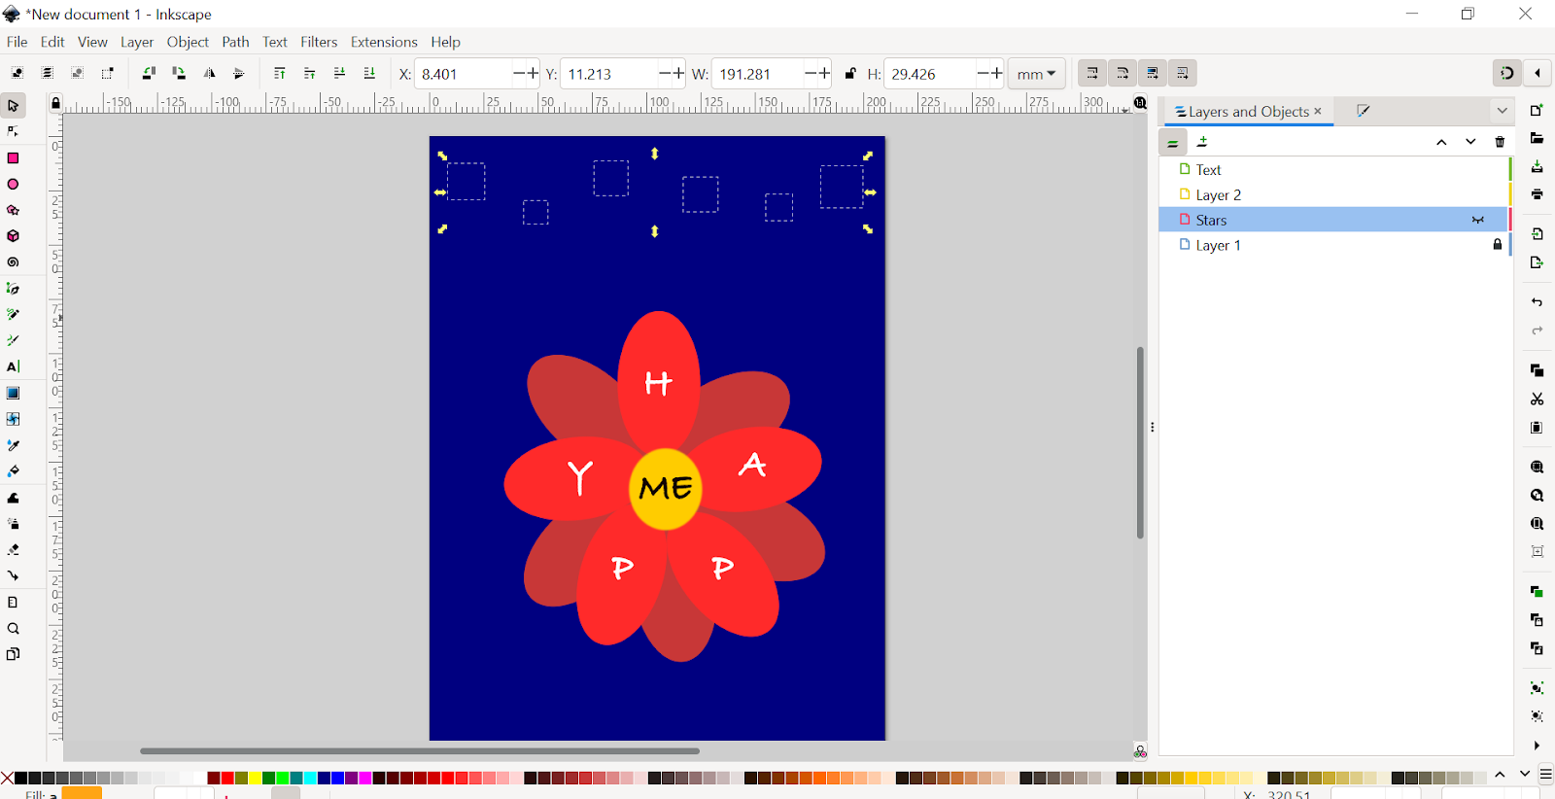
Task: Select the Connector tool
Action: coord(13,575)
